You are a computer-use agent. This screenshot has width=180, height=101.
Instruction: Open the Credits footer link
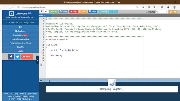[24, 97]
